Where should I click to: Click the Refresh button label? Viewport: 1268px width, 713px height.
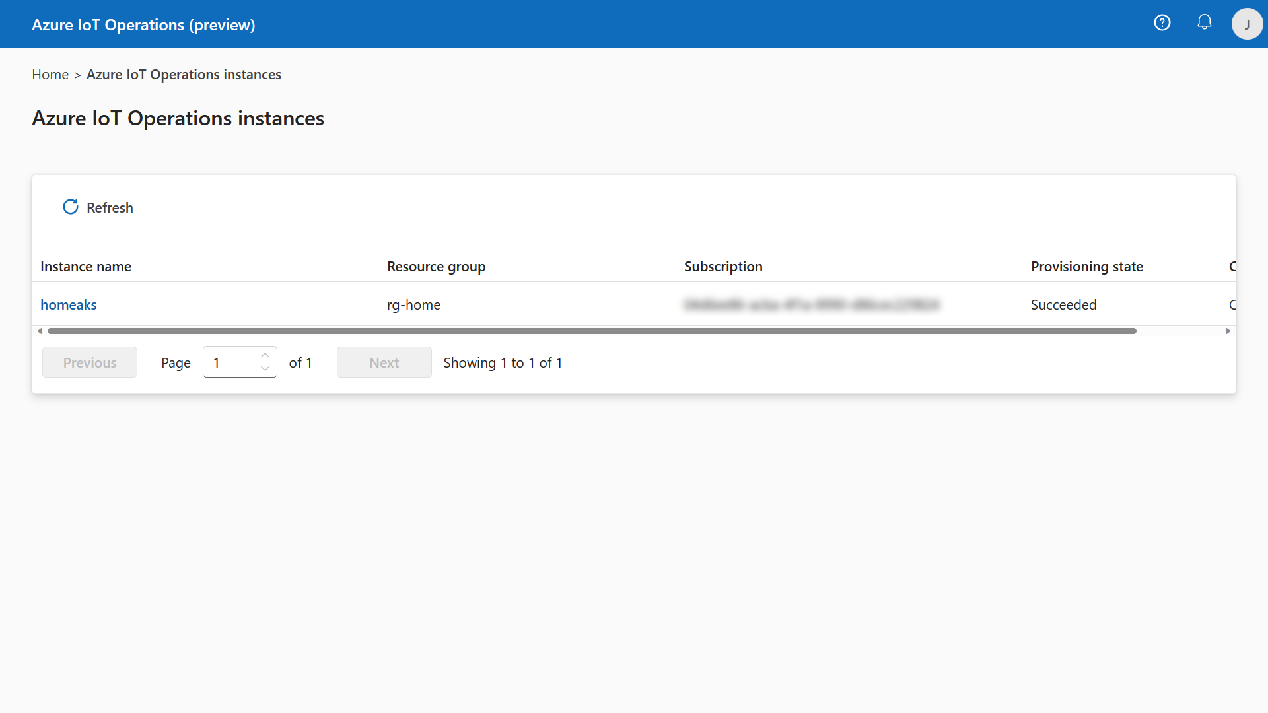coord(110,207)
